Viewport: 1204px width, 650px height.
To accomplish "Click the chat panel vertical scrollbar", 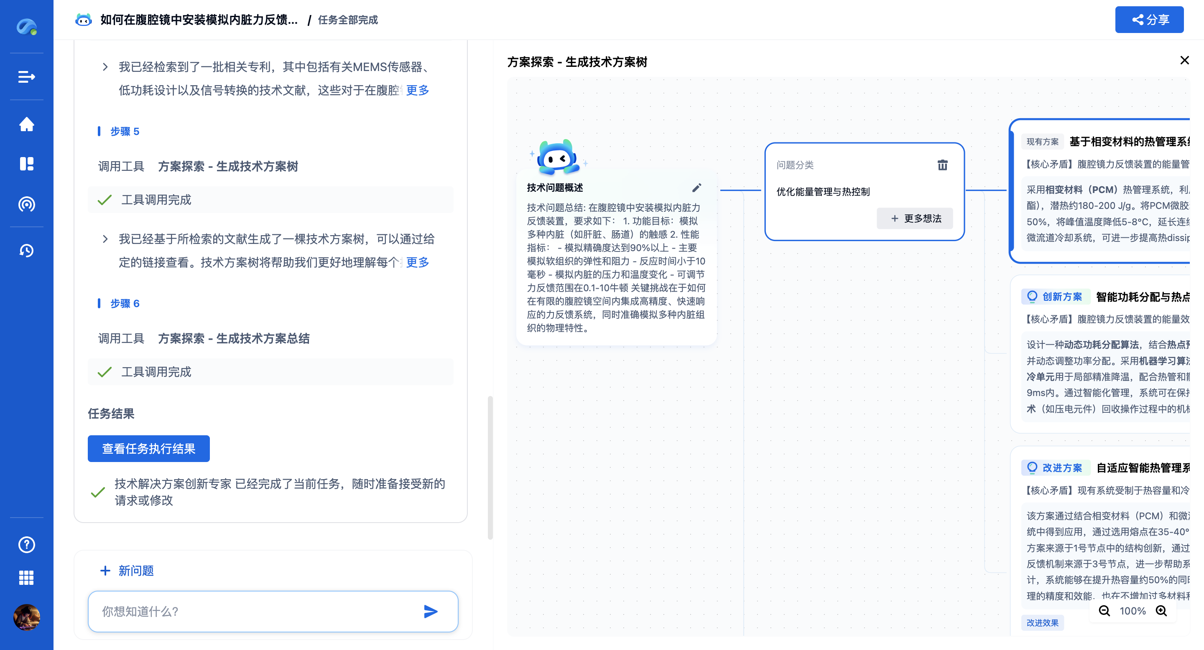I will tap(490, 467).
